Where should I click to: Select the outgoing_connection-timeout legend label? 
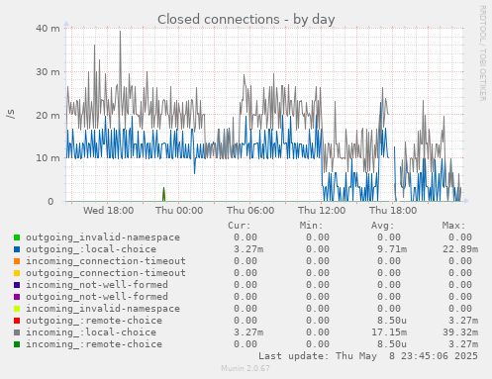point(106,273)
